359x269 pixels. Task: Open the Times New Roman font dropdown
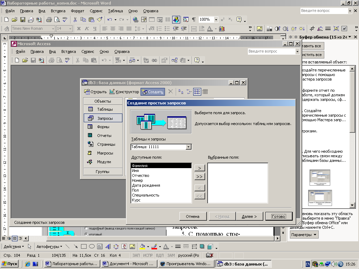pos(53,29)
